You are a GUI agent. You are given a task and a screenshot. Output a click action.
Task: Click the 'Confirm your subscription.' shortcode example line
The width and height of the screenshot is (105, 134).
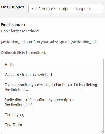click(49, 42)
